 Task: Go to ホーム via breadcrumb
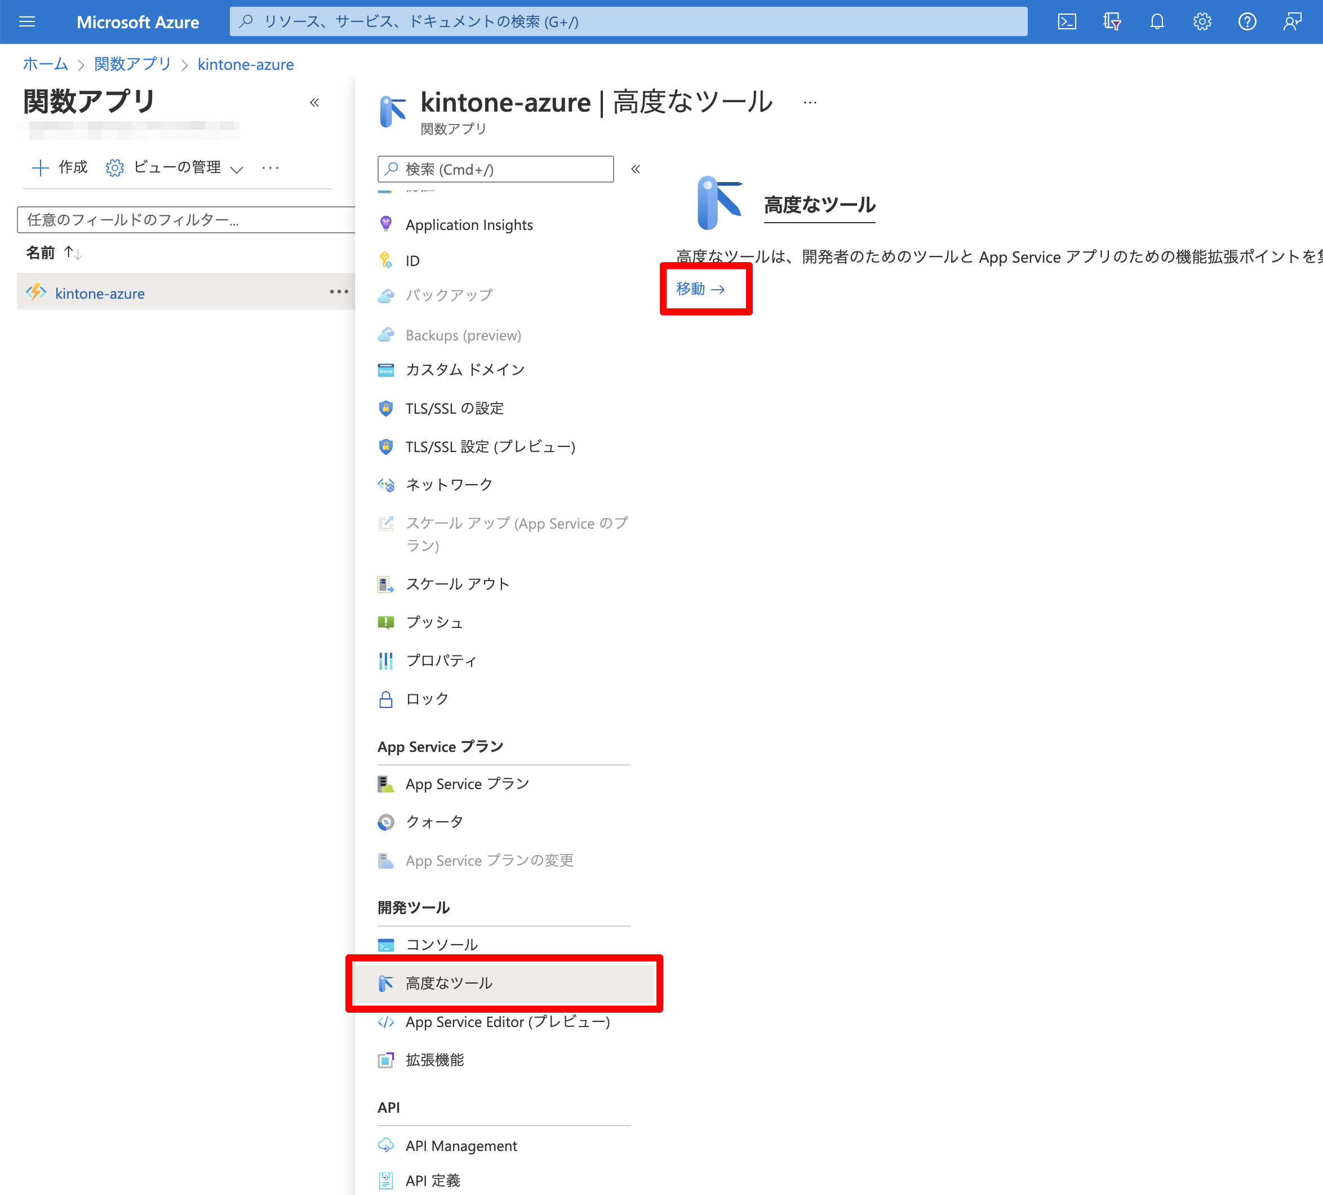45,64
